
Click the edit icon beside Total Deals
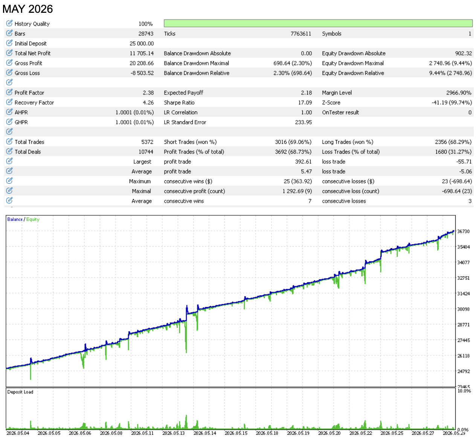coord(9,151)
